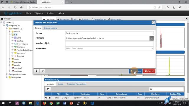Open File Explorer from the taskbar
Image resolution: width=189 pixels, height=106 pixels.
(31, 103)
